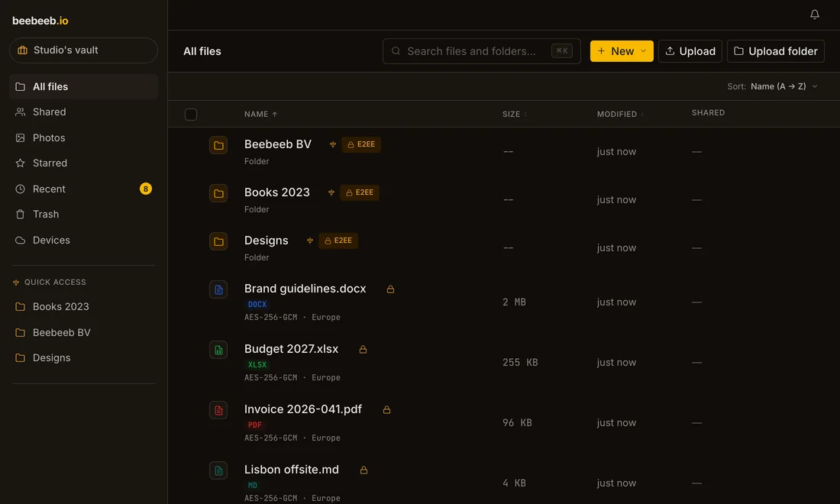Click the E2EE badge on Books 2023
The width and height of the screenshot is (840, 504).
tap(360, 192)
